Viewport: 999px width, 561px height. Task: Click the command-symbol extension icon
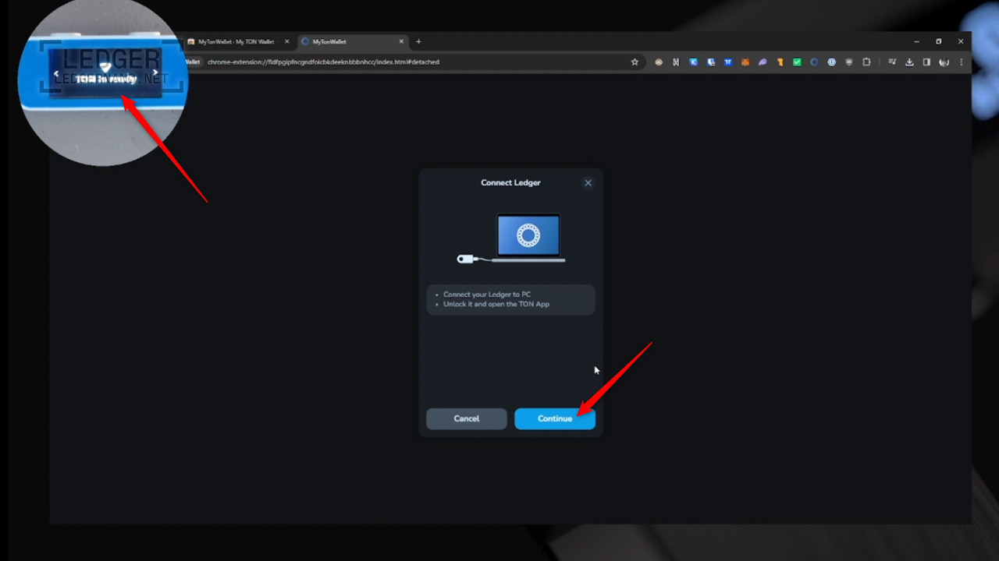[x=676, y=62]
